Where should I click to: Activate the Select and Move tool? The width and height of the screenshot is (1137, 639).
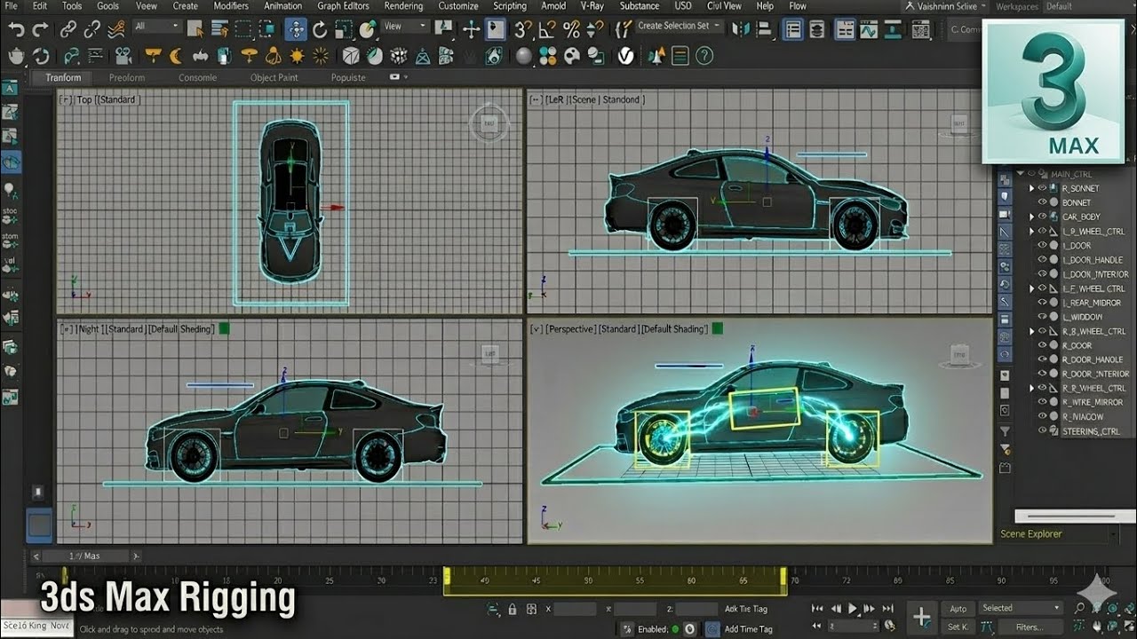click(296, 29)
